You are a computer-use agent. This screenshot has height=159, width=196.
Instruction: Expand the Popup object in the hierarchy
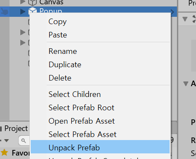tap(22, 12)
